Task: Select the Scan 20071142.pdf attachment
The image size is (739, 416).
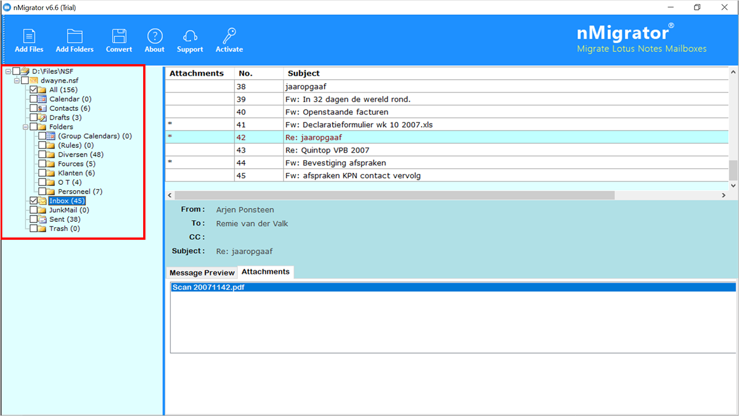Action: click(208, 288)
